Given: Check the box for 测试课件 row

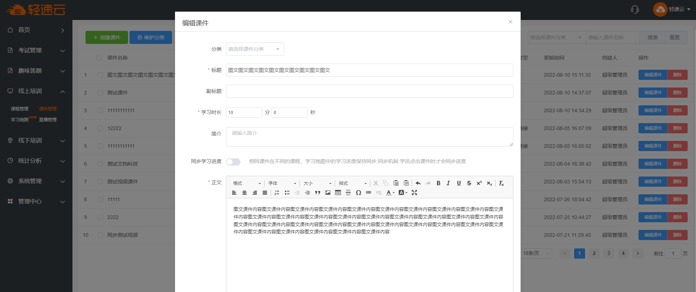Looking at the screenshot, I should (100, 93).
